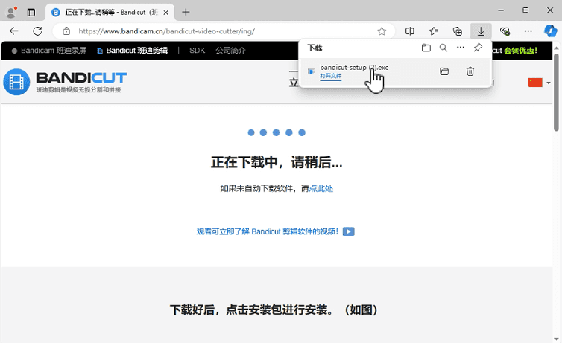Click the Chinese flag language icon
Screen dimensions: 562x343
pyautogui.click(x=535, y=83)
